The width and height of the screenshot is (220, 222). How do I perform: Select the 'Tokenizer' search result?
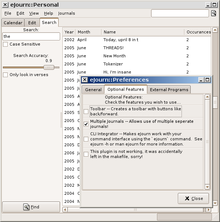[x=137, y=64]
